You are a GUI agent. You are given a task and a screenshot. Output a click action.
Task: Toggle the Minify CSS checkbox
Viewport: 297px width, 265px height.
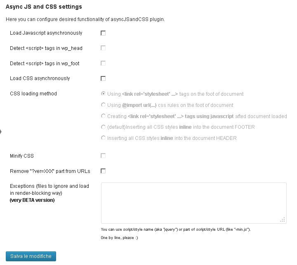tap(103, 156)
